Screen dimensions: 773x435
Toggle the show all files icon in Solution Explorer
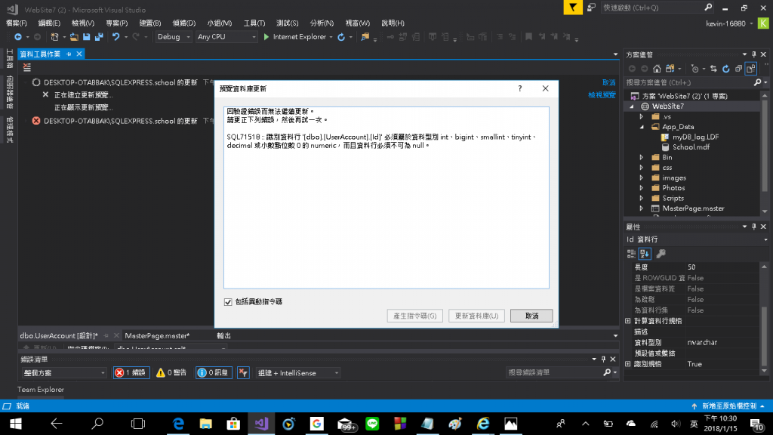tap(750, 69)
